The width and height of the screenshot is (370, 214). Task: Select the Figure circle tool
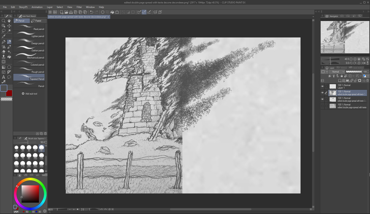tap(9, 67)
